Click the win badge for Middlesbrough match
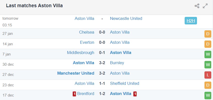Screen dimensions: 213x100 click(208, 54)
